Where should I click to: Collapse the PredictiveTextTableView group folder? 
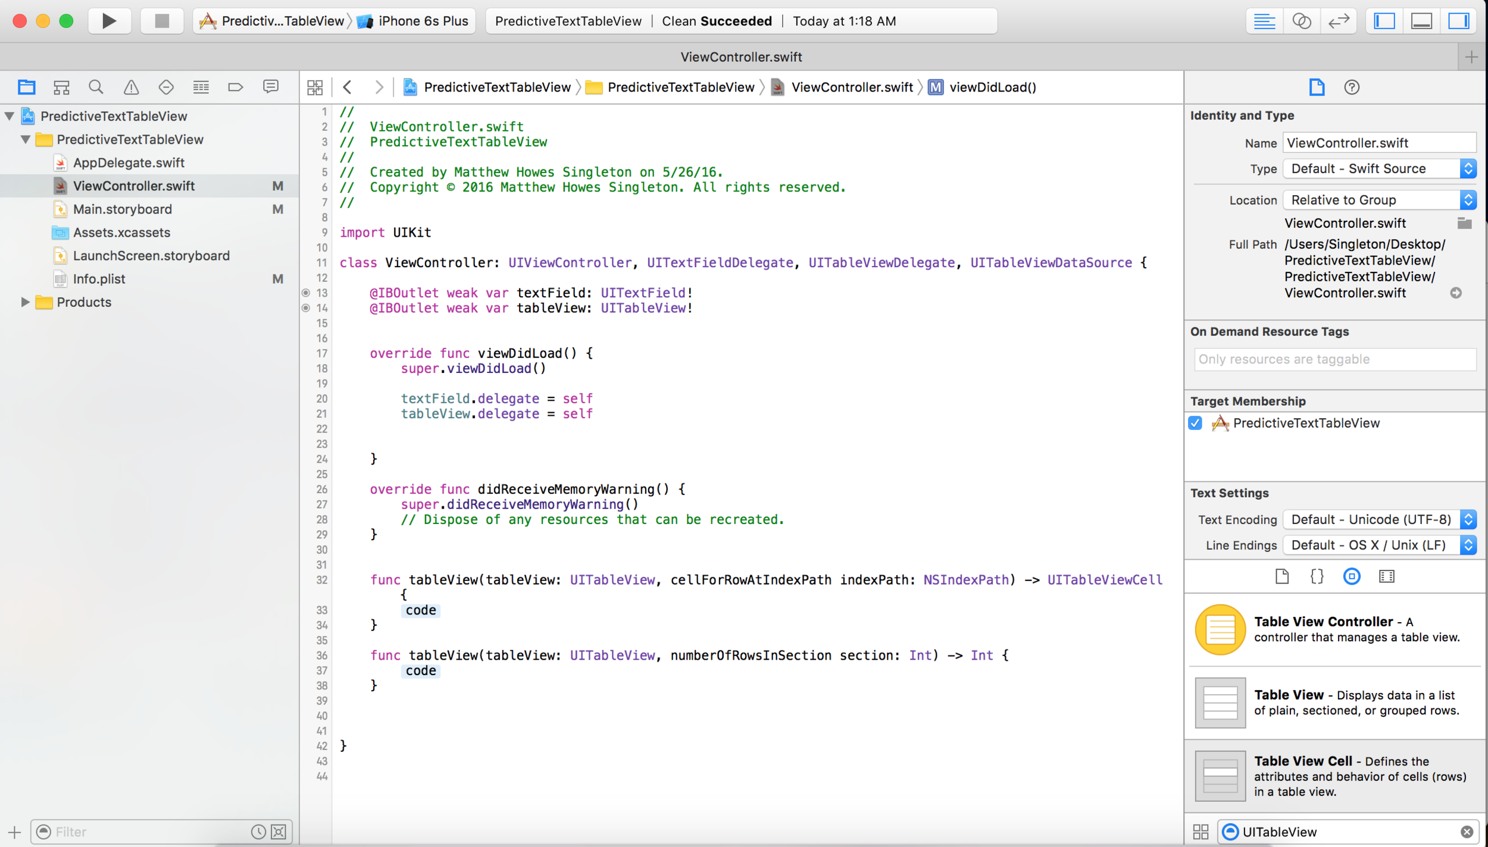[26, 139]
